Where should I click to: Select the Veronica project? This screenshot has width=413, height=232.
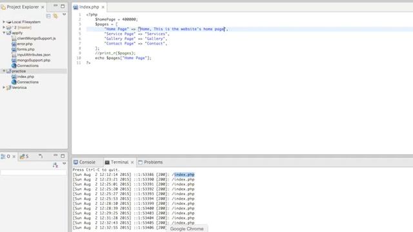(19, 88)
